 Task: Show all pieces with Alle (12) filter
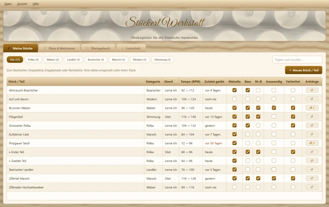click(15, 60)
